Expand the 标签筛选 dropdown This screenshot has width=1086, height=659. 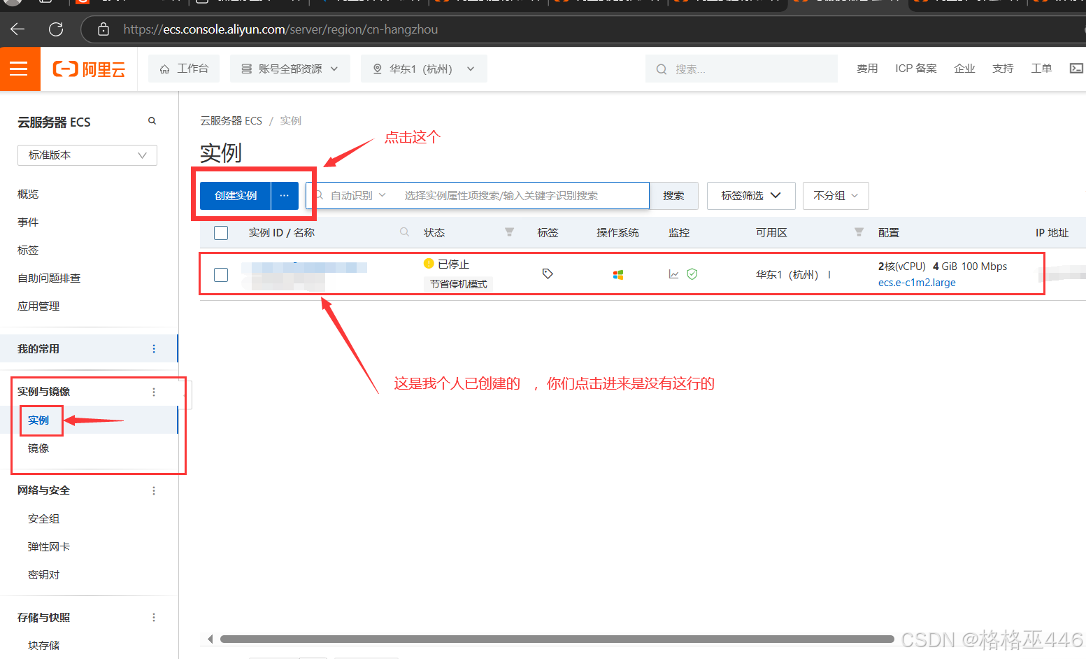[x=751, y=196]
